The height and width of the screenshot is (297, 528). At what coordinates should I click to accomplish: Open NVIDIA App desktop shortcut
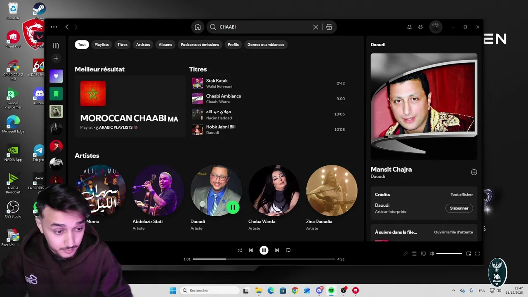(13, 153)
